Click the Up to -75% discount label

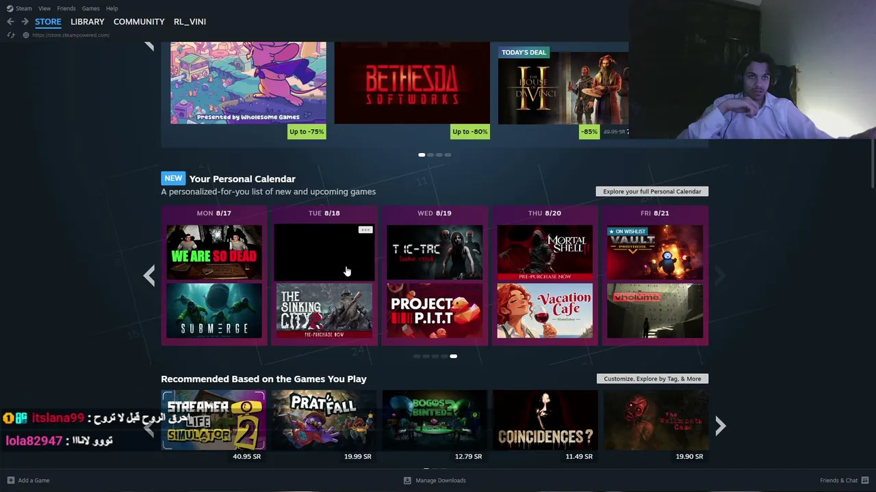(307, 131)
